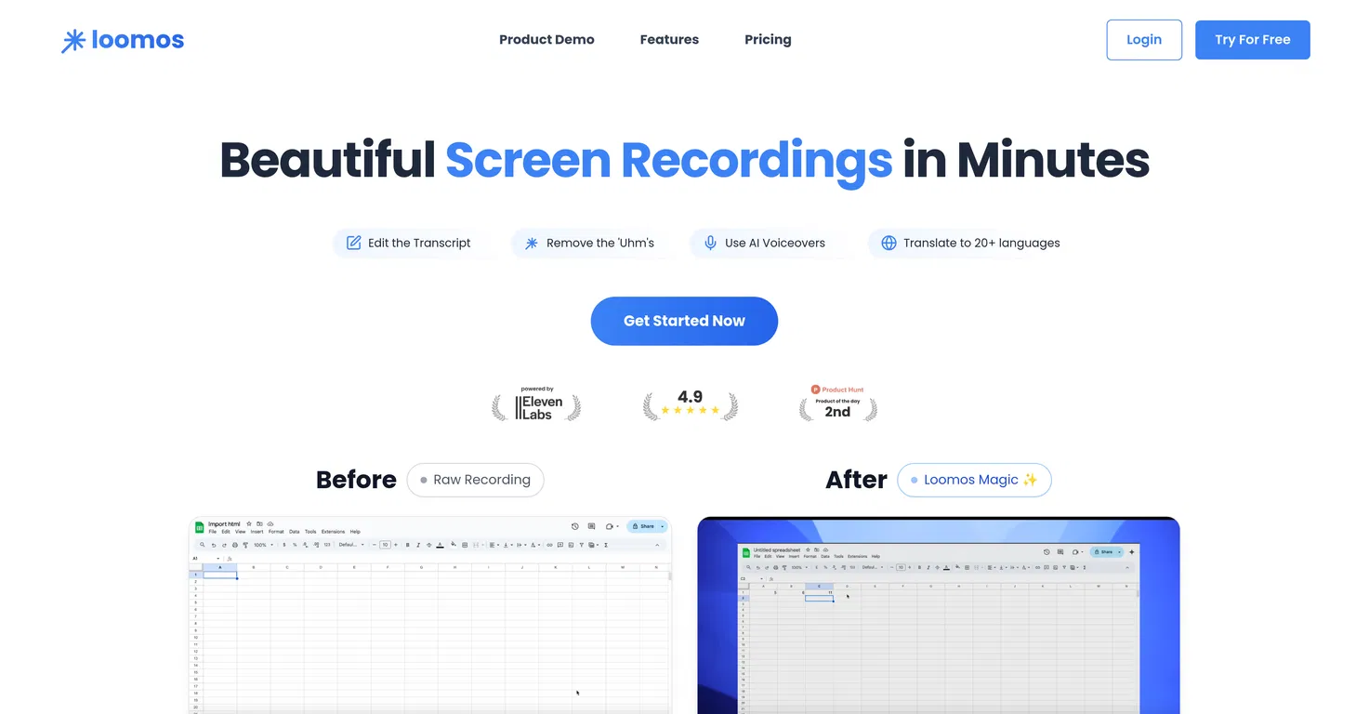Click the Translate to 20+ languages chip
The height and width of the screenshot is (714, 1369).
970,243
